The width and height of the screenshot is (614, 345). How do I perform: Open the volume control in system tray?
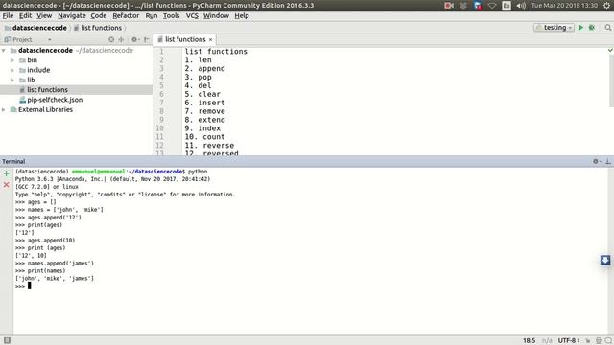pos(521,6)
